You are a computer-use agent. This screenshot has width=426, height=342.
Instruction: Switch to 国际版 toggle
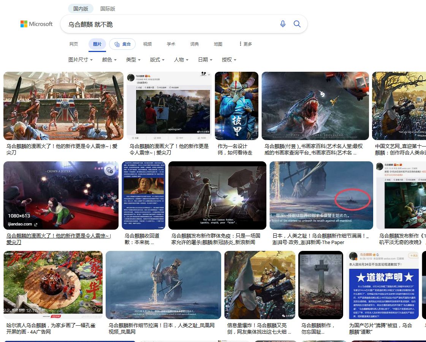(108, 9)
